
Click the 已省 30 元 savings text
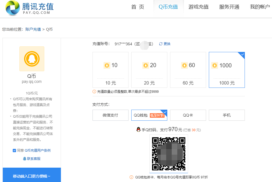click(192, 130)
